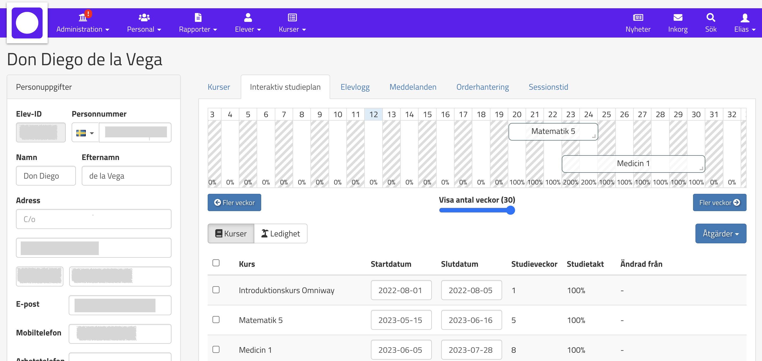The image size is (762, 361).
Task: Click the round logo in the top left
Action: [27, 23]
